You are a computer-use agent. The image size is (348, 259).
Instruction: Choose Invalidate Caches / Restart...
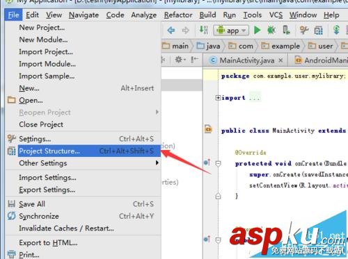pyautogui.click(x=84, y=228)
